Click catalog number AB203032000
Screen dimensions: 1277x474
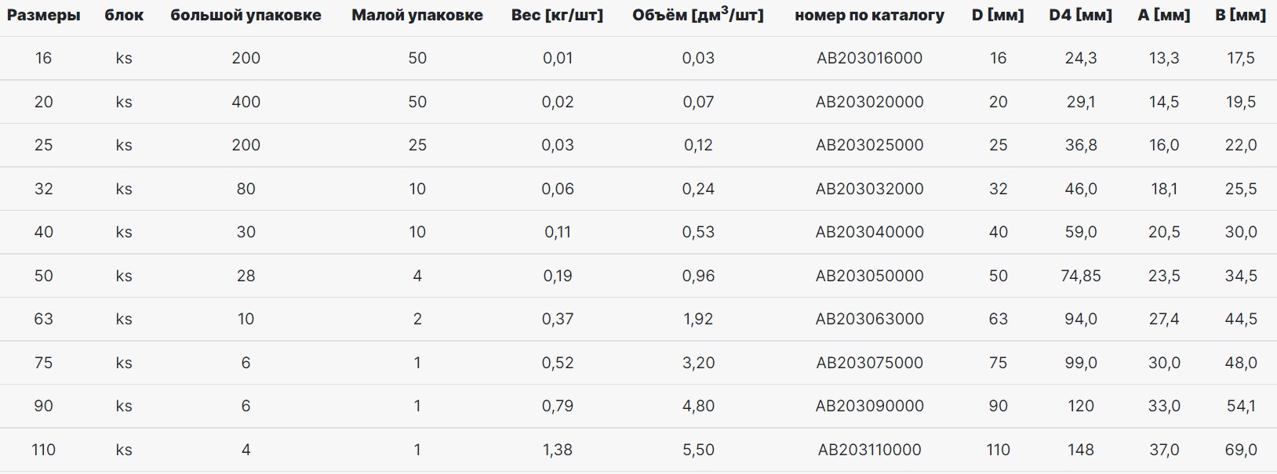pyautogui.click(x=869, y=189)
